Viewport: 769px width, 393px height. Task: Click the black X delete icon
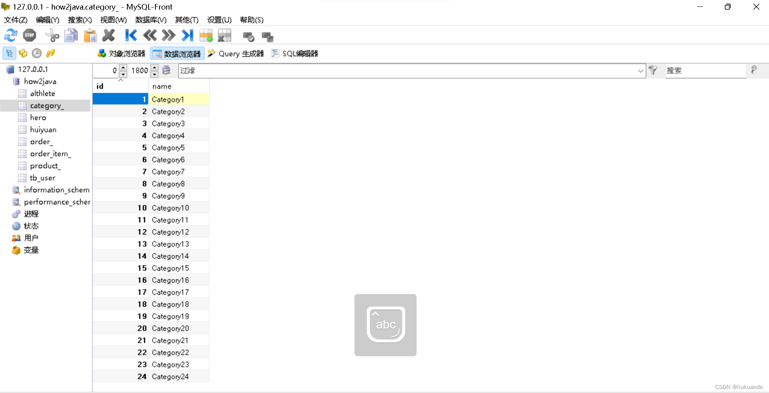pyautogui.click(x=108, y=36)
